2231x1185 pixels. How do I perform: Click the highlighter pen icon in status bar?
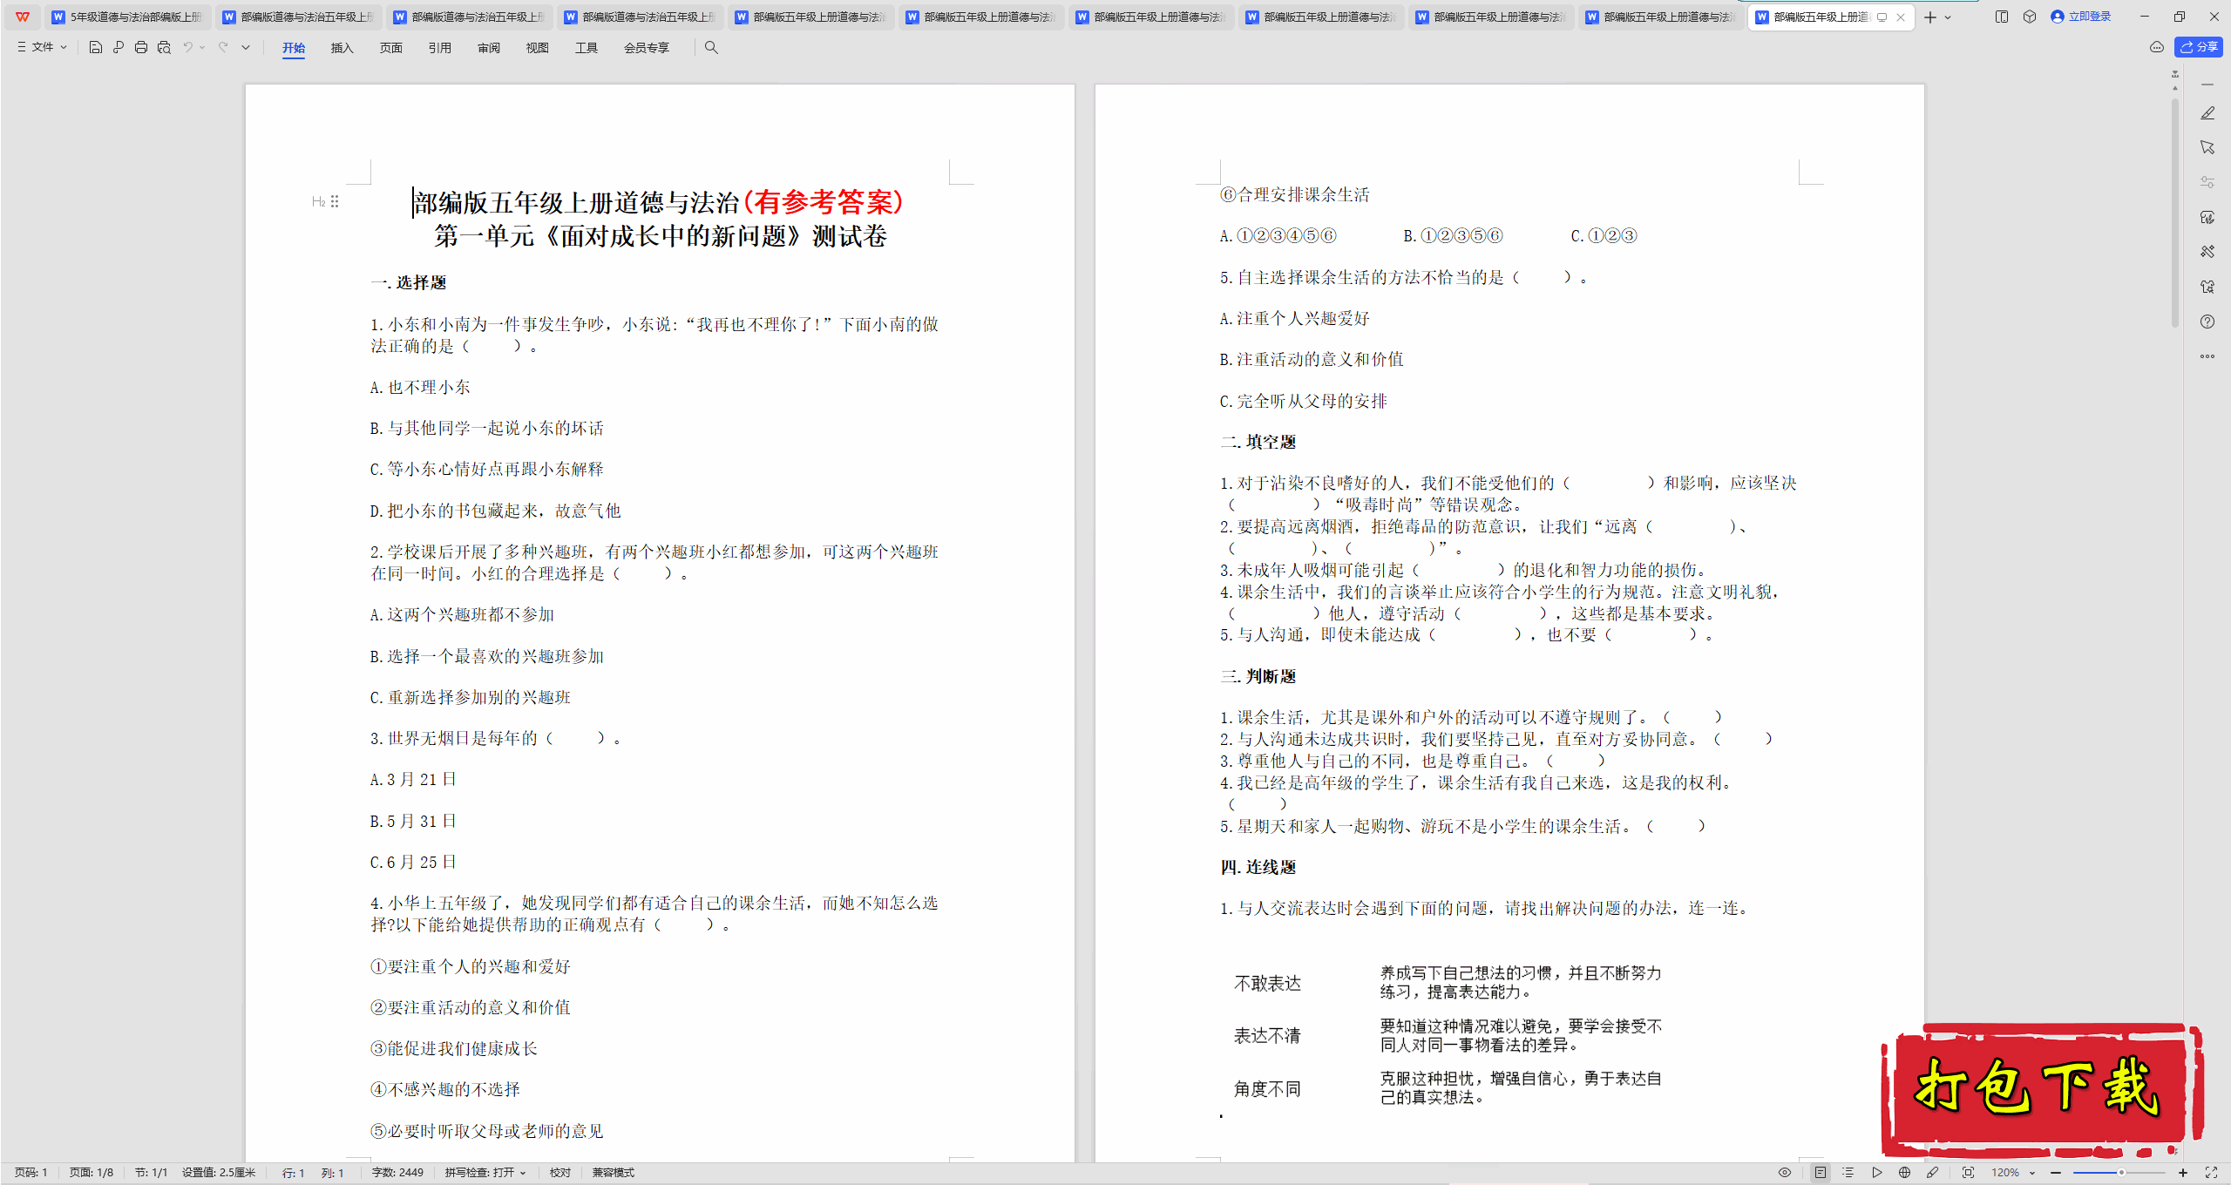1933,1173
